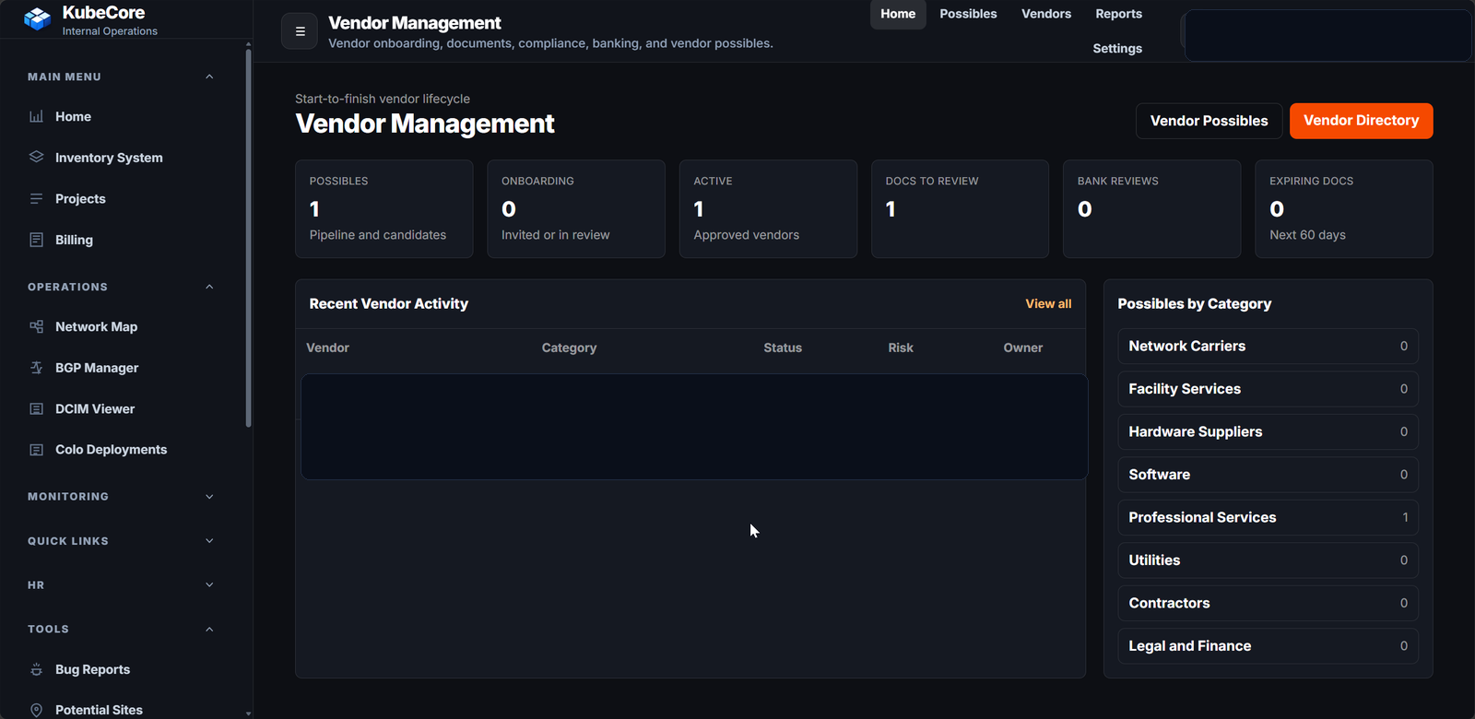1475x719 pixels.
Task: Click the KubeCore cube logo
Action: (38, 18)
